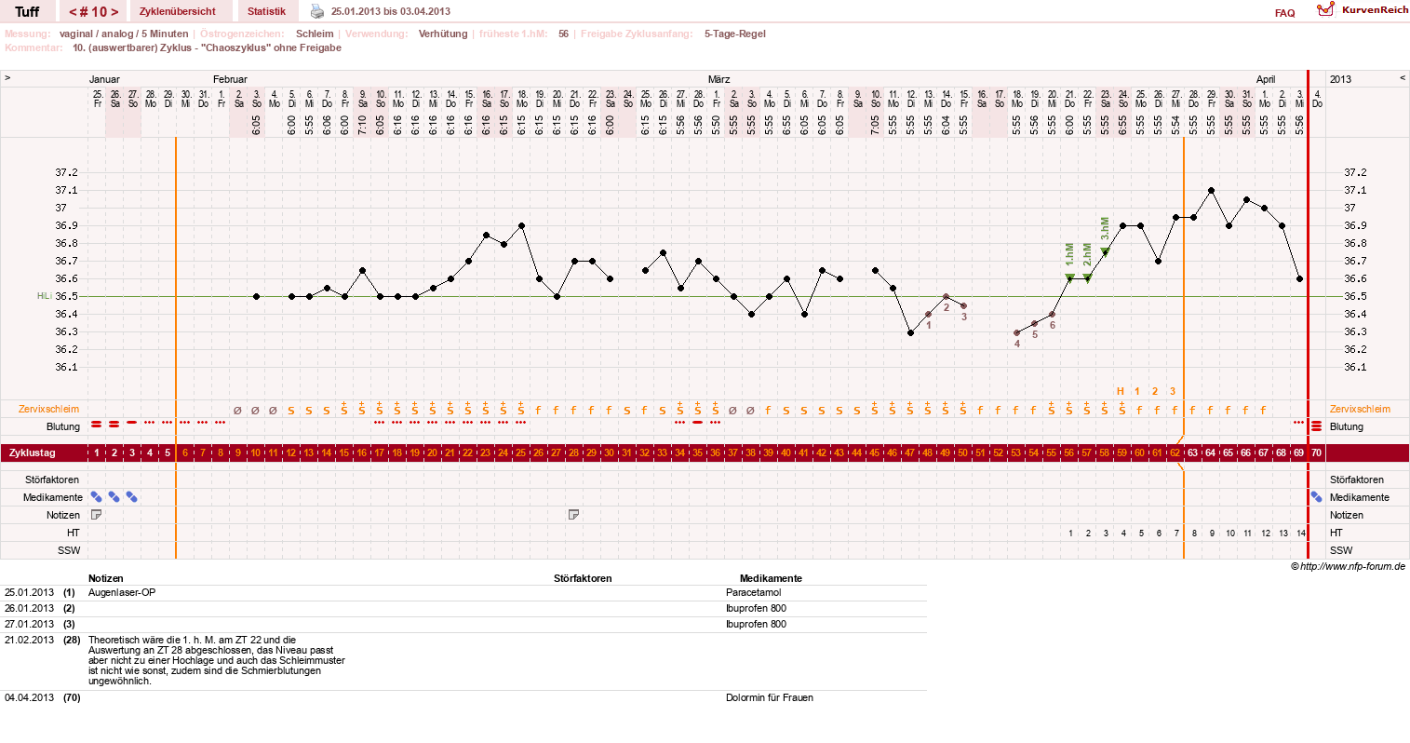Collapse the chart with the top-right arrow
1410x743 pixels.
point(1403,78)
